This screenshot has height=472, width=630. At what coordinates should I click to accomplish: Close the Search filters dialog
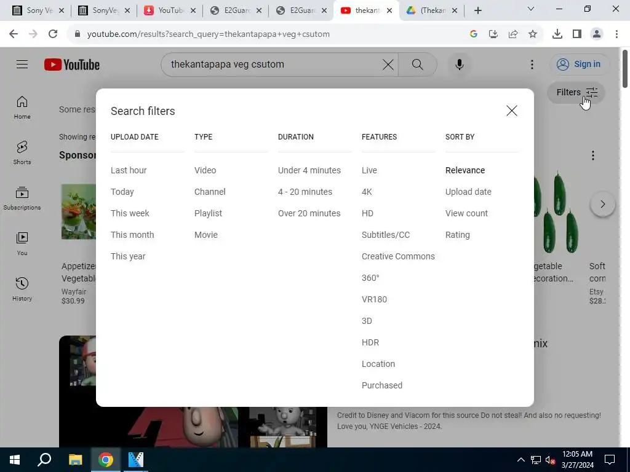point(511,111)
